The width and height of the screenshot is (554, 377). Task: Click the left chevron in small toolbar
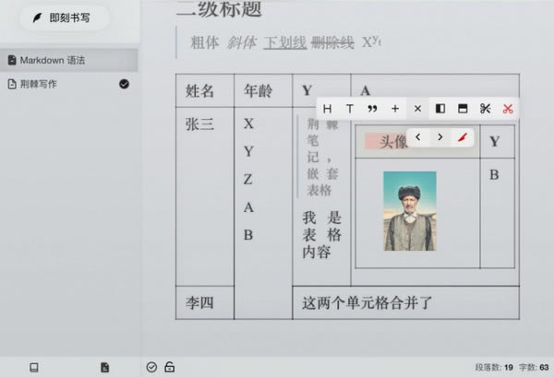418,137
